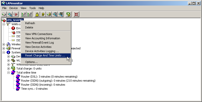Choose Reset Charge And Time Limits
Screen dimensions: 202x102
tap(45, 55)
